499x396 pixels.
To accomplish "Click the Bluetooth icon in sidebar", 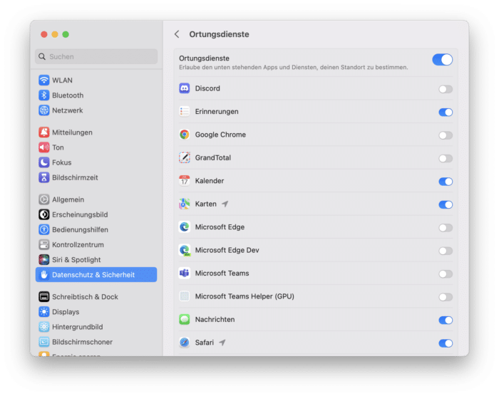I will click(44, 95).
